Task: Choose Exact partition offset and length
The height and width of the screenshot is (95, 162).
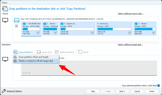Action: [36, 57]
